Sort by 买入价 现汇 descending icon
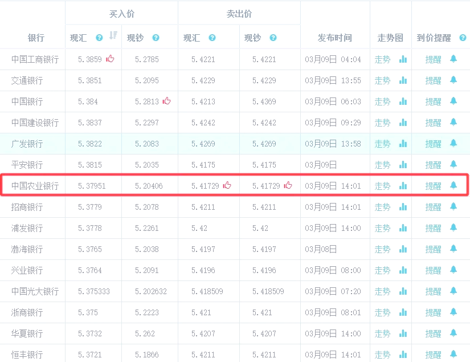470x362 pixels. coord(113,35)
